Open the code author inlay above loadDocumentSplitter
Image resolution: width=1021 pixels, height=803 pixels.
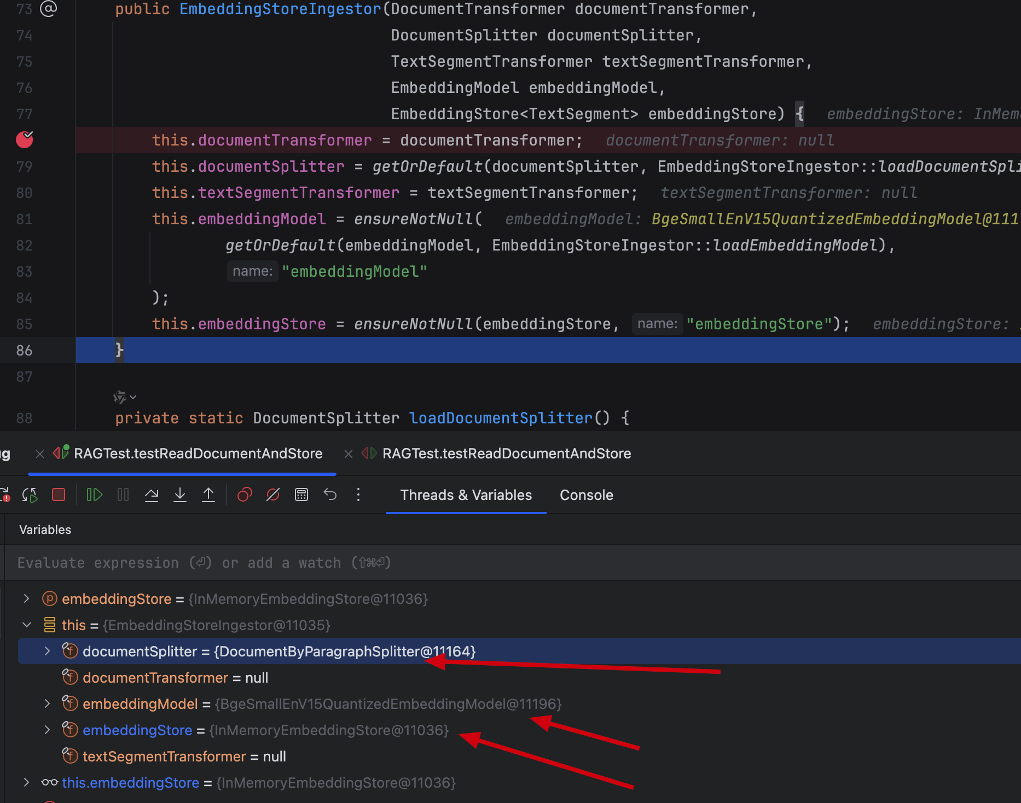tap(125, 397)
